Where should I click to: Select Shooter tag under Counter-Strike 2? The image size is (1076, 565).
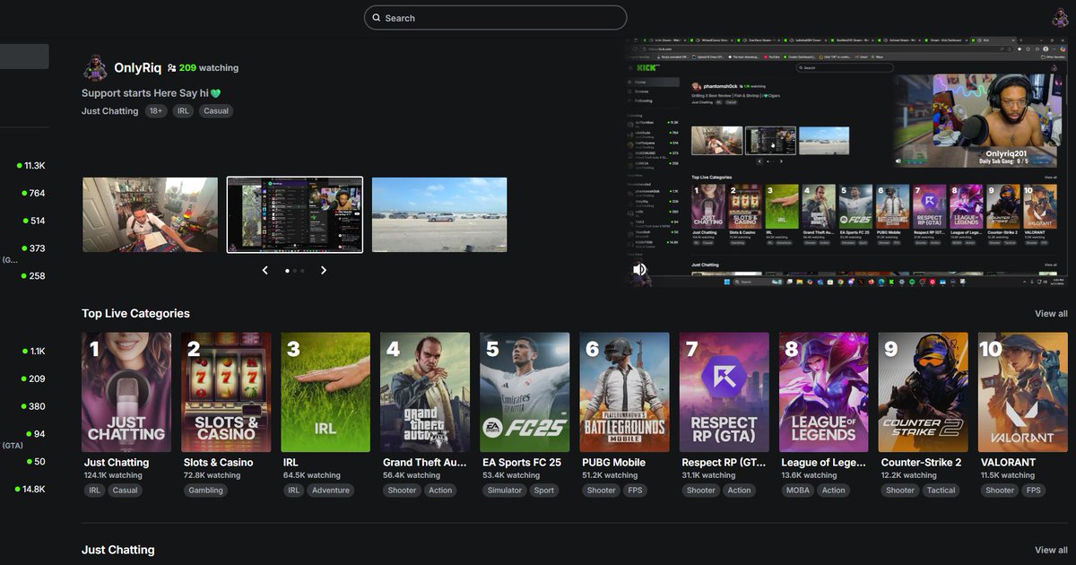900,491
